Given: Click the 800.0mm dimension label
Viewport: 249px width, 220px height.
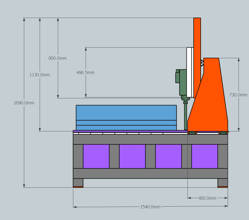Looking at the screenshot, I should (x=58, y=58).
